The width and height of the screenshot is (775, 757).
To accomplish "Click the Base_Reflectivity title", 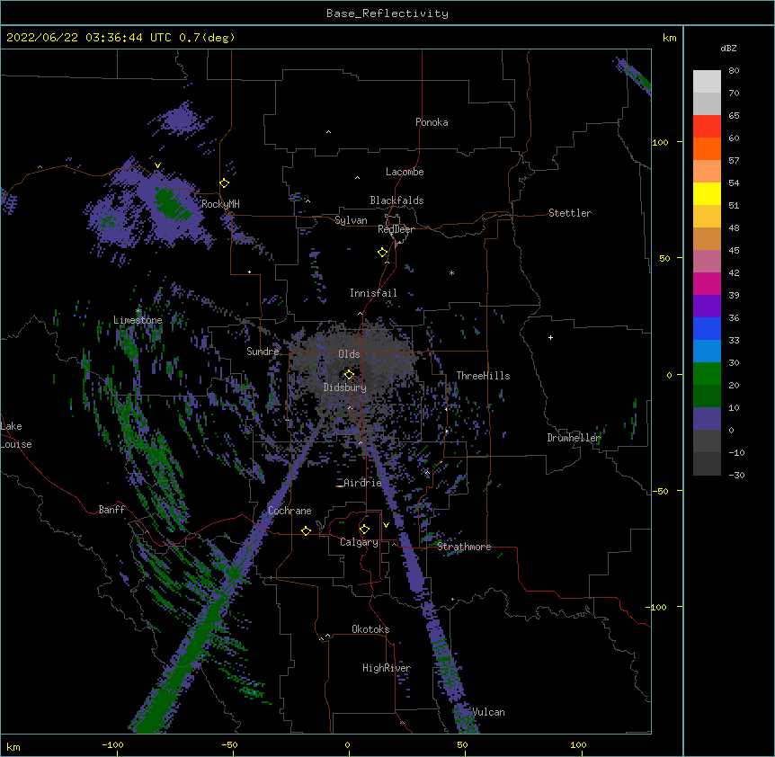I will point(387,13).
